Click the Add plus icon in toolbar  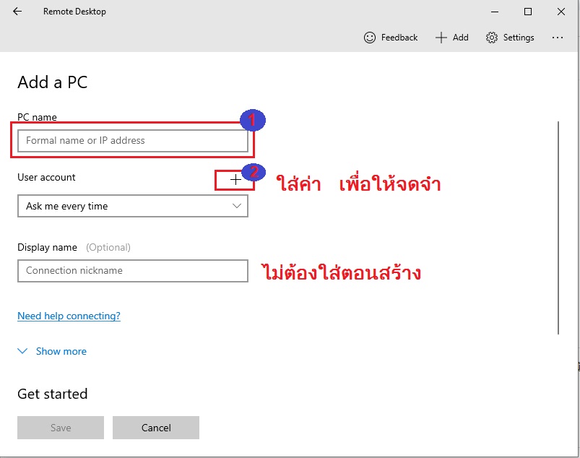(x=441, y=38)
